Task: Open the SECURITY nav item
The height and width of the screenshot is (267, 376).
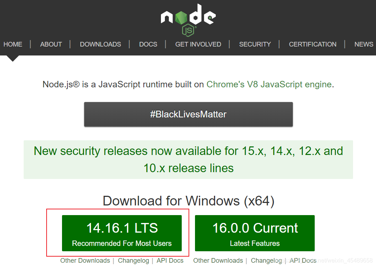Action: 255,44
